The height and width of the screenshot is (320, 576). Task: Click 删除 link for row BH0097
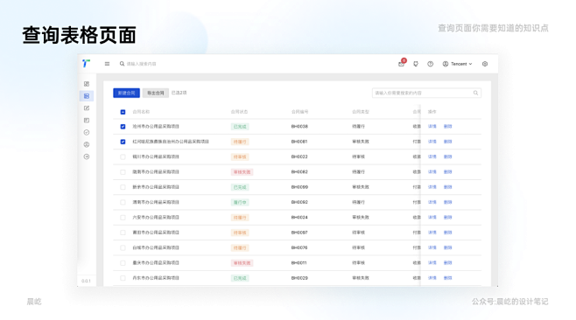[448, 233]
